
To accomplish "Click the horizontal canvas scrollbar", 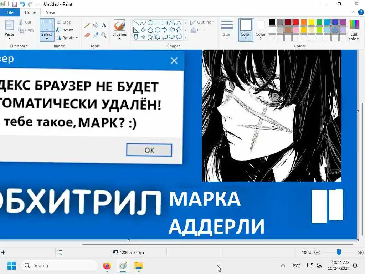I will (x=217, y=245).
